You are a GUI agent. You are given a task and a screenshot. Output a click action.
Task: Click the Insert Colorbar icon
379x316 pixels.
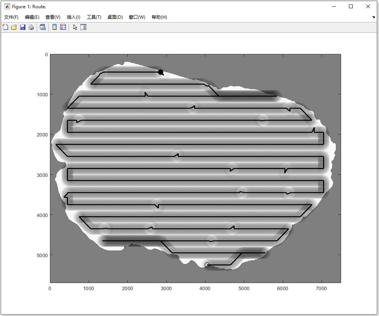[x=54, y=27]
